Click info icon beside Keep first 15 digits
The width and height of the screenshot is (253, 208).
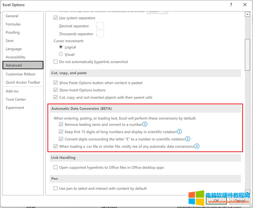[179, 132]
